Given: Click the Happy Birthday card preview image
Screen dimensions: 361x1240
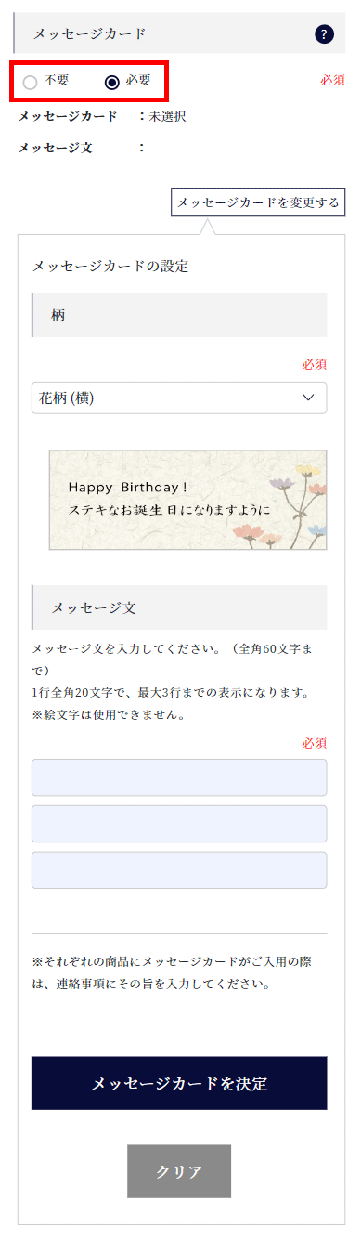Looking at the screenshot, I should [x=188, y=500].
